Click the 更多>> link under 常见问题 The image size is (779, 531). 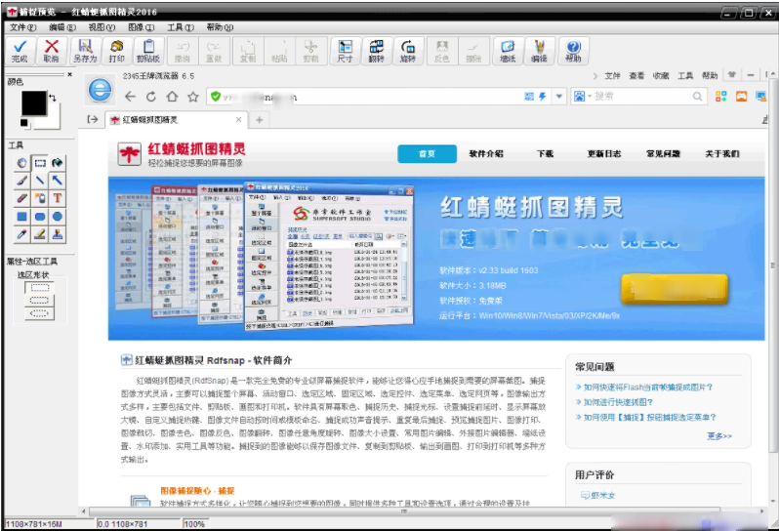(718, 436)
